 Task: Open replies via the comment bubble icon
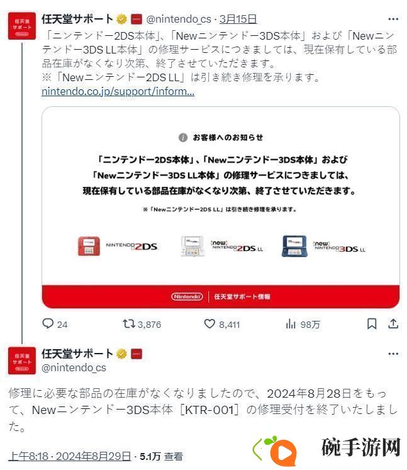coord(48,324)
